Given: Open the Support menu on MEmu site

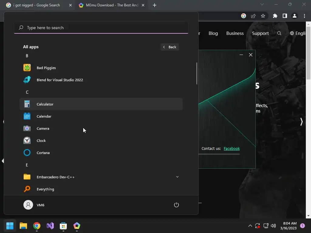Looking at the screenshot, I should coord(260,33).
